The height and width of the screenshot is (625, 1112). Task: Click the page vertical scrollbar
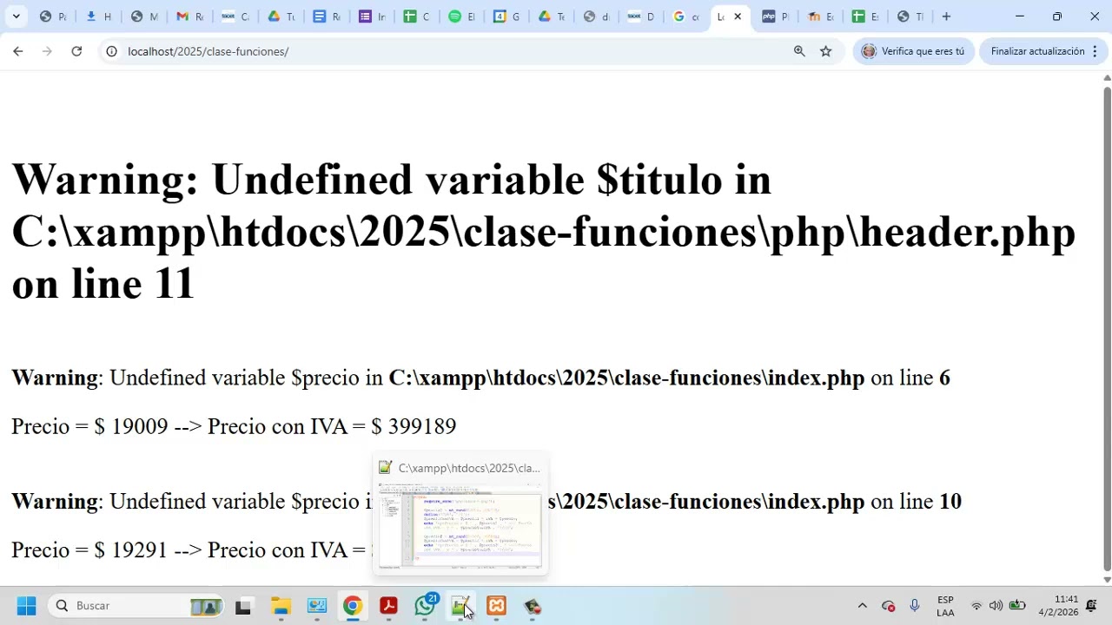(x=1107, y=328)
